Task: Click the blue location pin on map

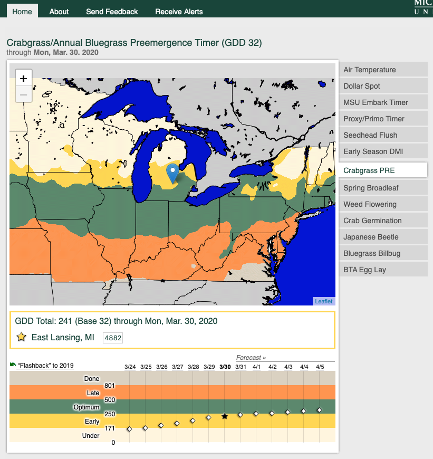Action: click(x=172, y=173)
